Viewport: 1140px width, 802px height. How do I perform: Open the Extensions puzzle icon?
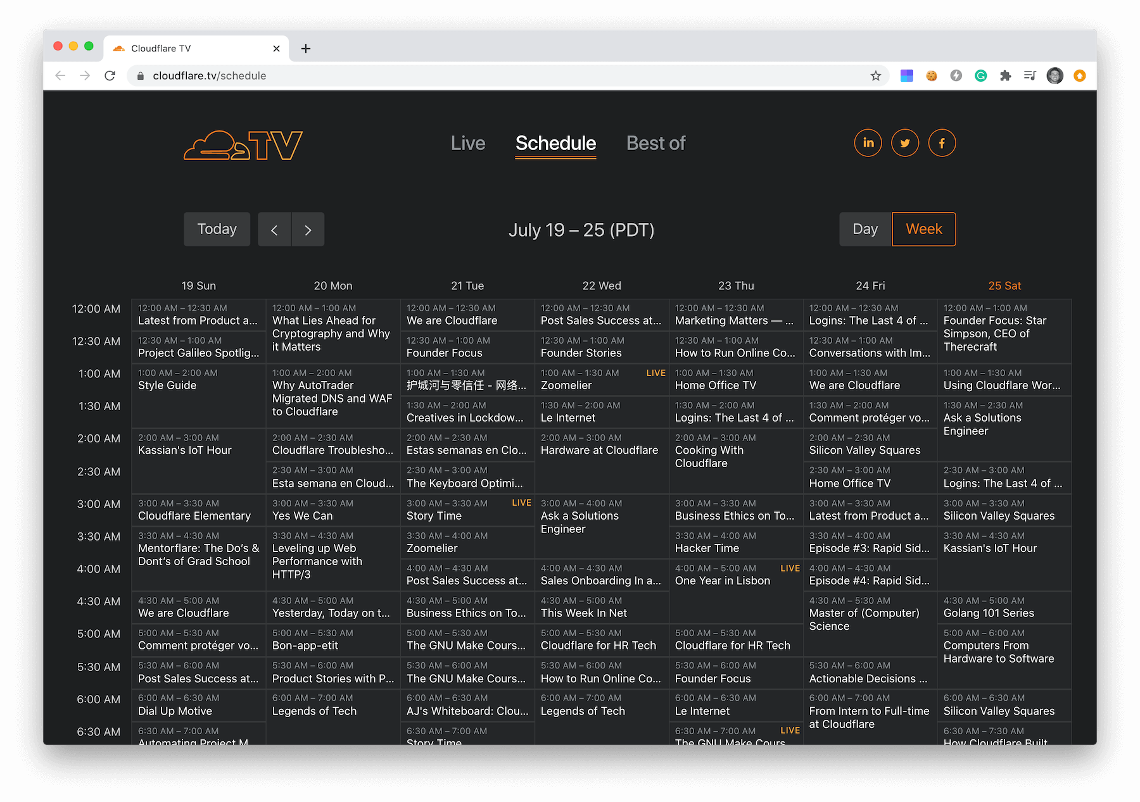click(1005, 76)
